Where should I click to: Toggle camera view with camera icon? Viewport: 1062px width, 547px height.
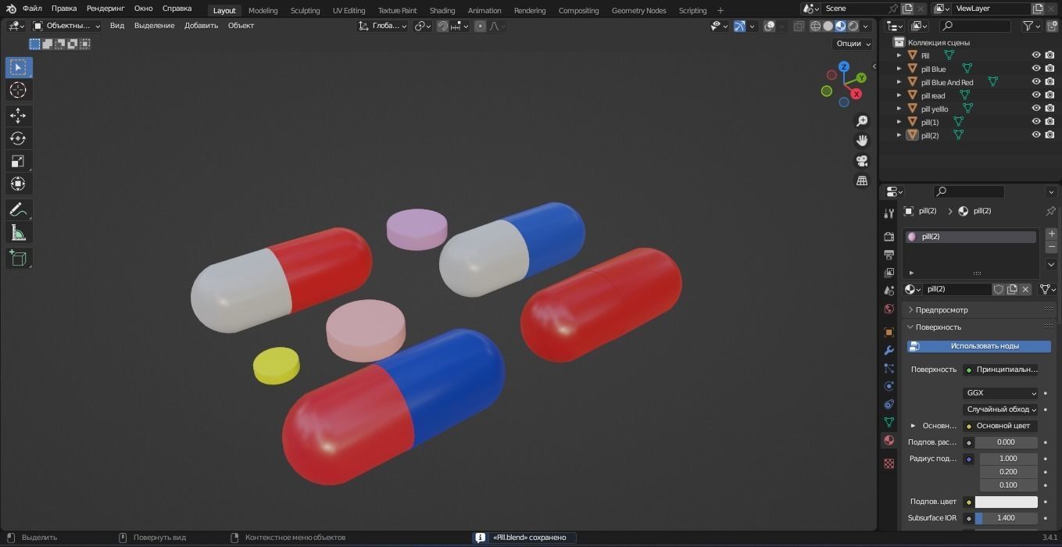[x=862, y=161]
